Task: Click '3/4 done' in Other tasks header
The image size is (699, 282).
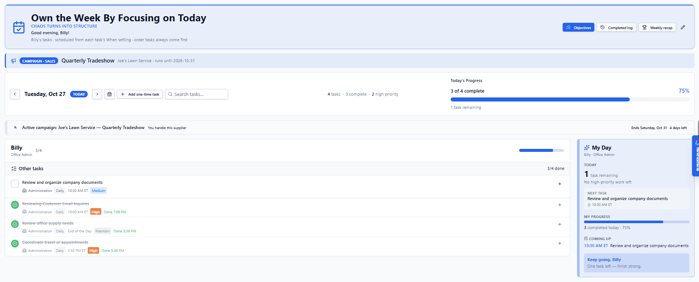Action: click(556, 168)
